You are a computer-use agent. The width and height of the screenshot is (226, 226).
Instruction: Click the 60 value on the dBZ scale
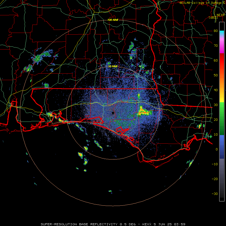216,60
